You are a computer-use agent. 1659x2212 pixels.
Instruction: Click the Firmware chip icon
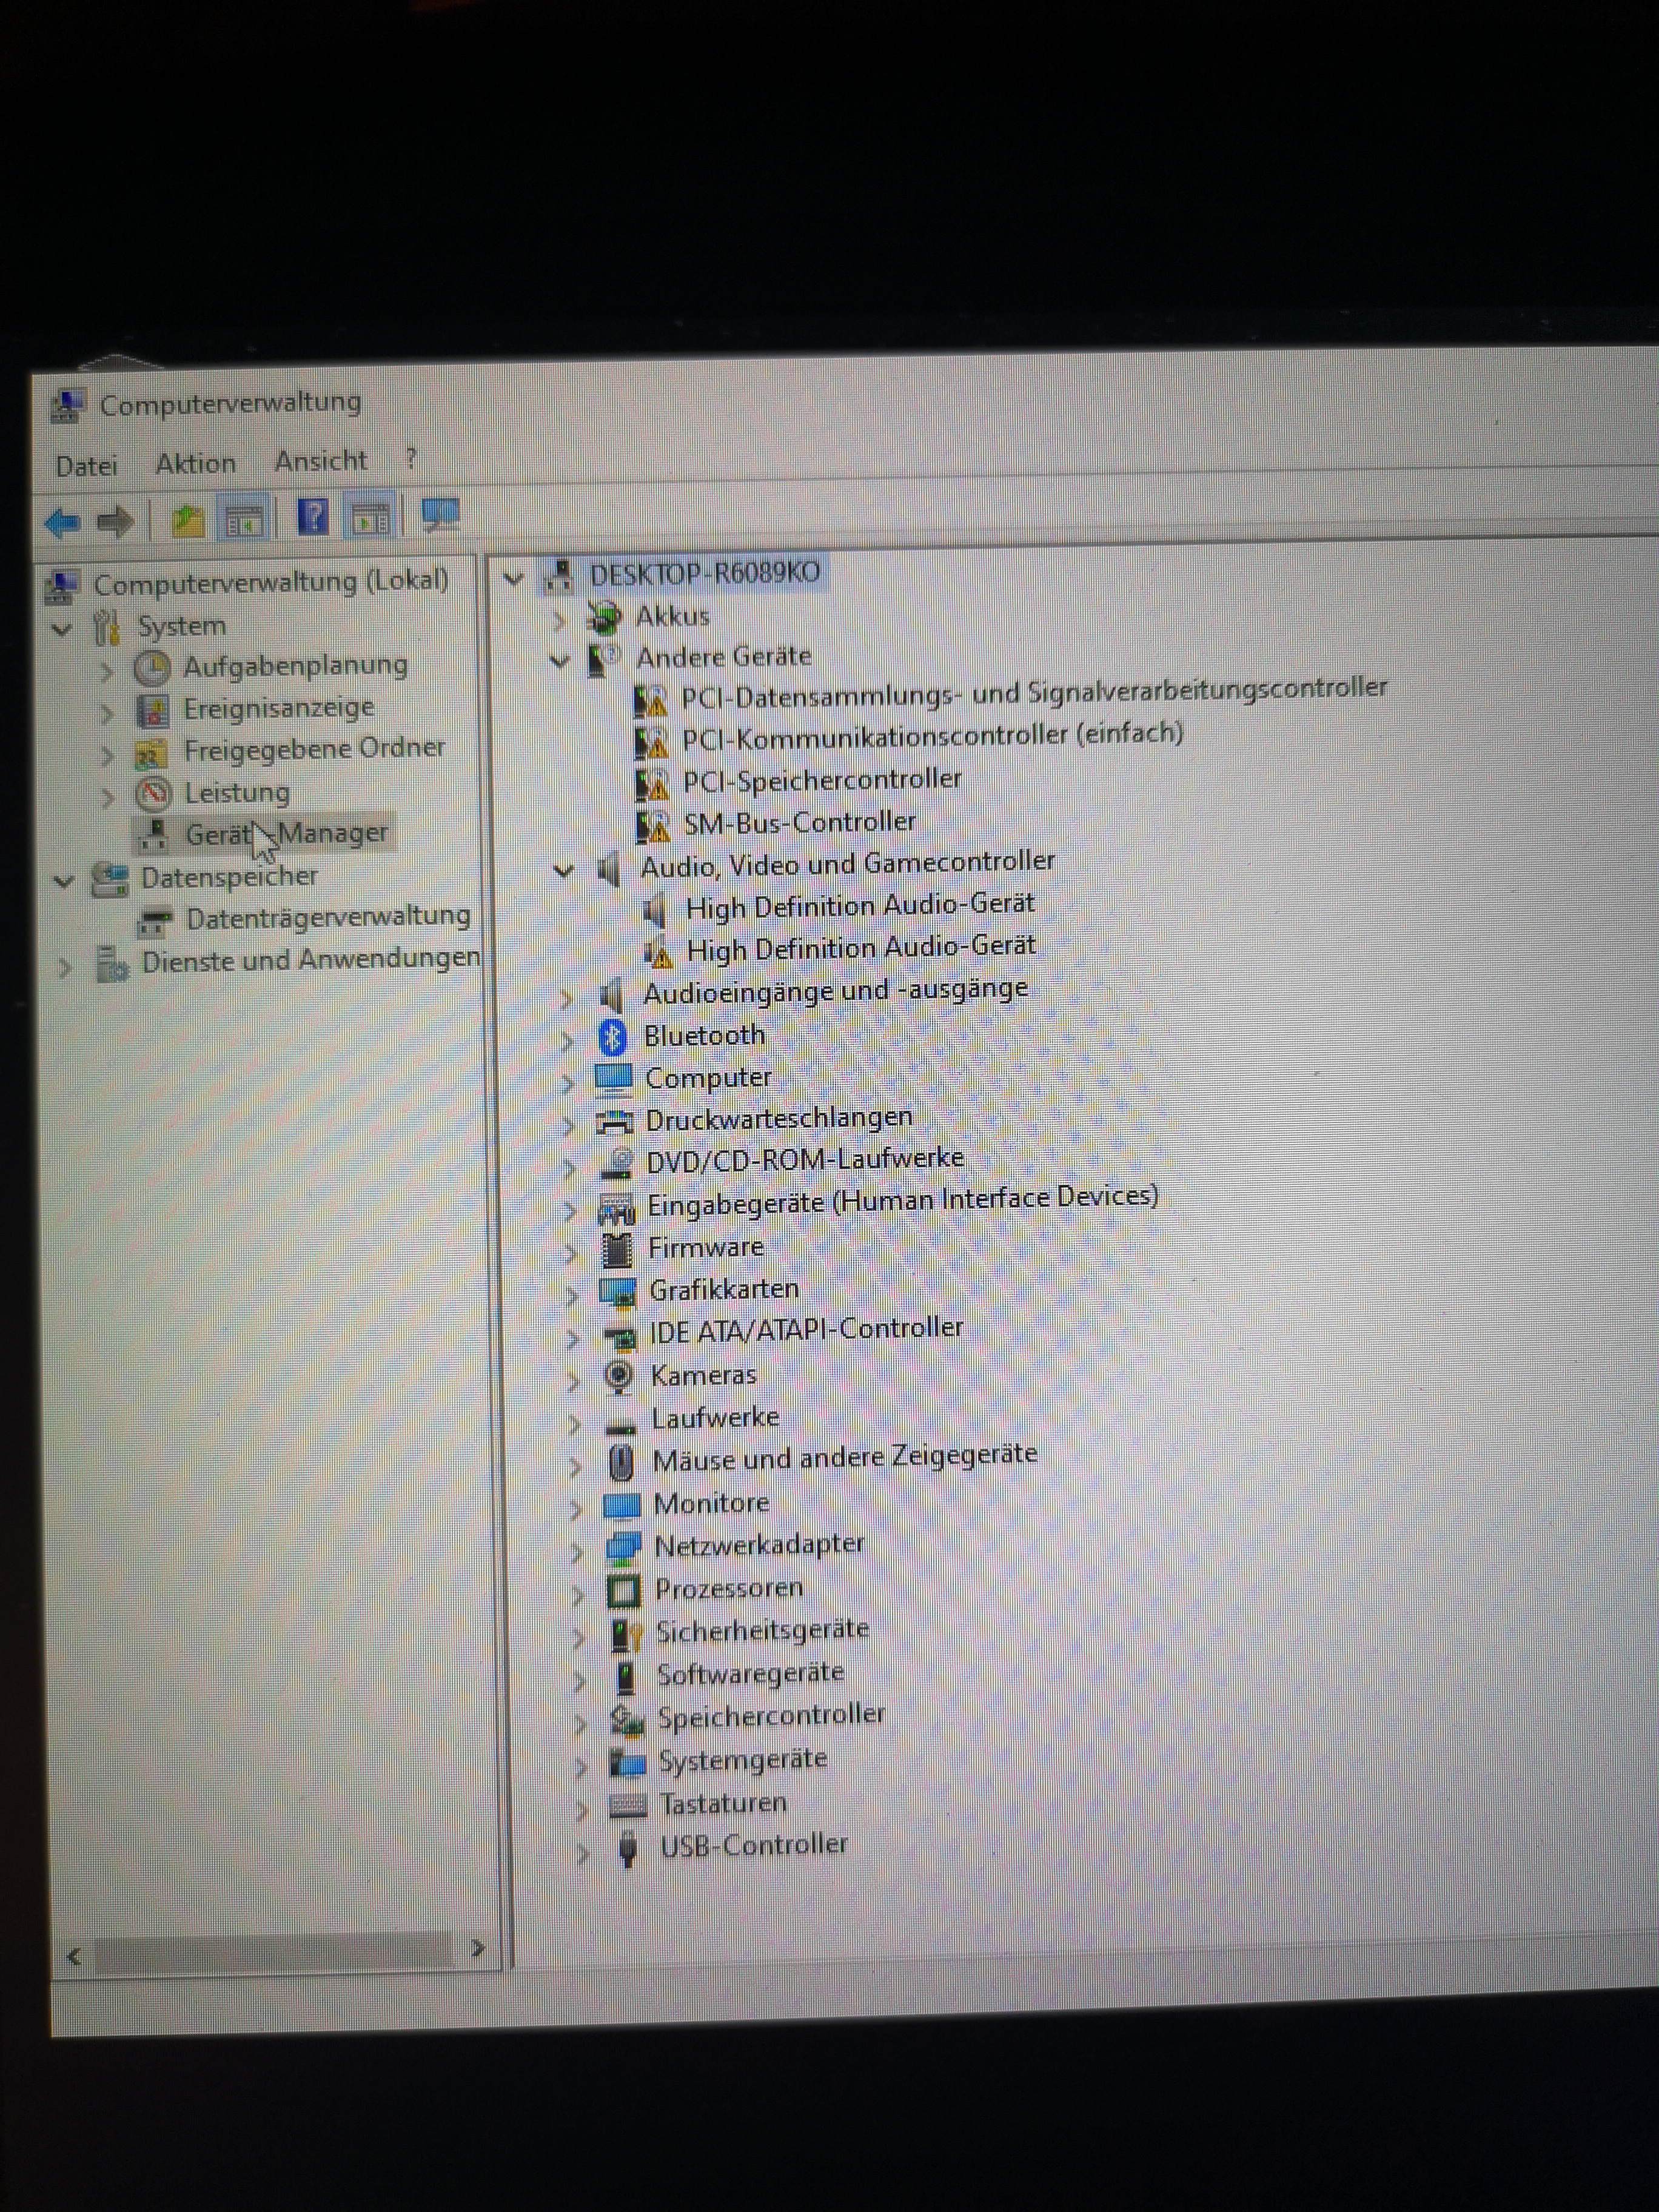(x=617, y=1249)
